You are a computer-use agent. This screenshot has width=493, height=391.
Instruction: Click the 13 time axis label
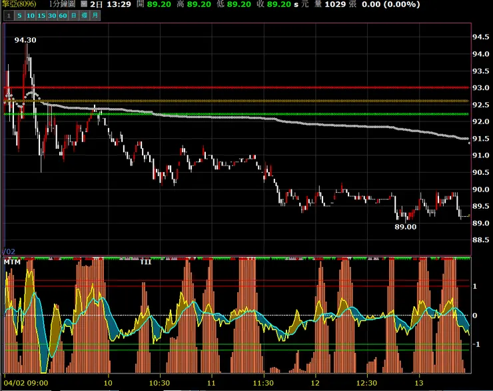pyautogui.click(x=419, y=383)
